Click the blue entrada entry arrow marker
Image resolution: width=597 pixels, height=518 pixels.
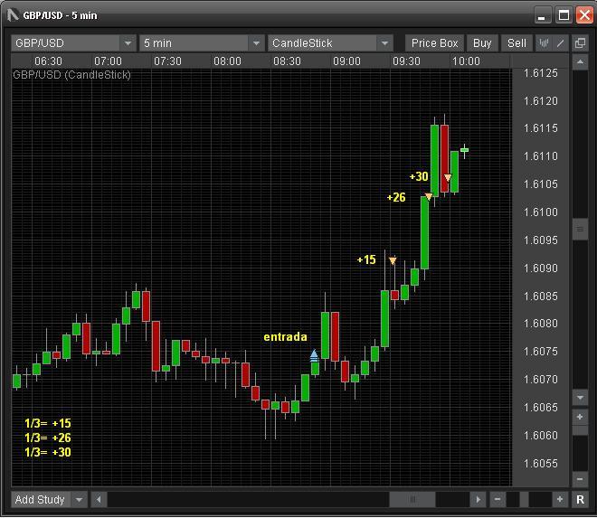(x=314, y=355)
